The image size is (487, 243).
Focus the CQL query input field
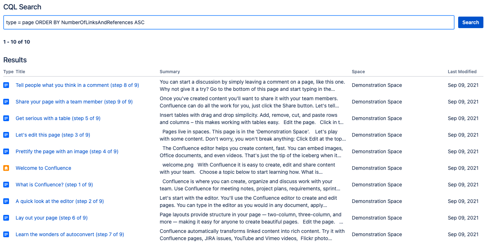(229, 22)
